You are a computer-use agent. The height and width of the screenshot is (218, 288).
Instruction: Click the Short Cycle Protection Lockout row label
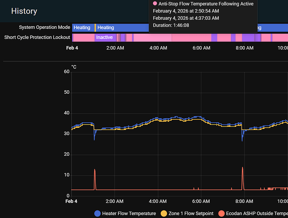37,37
